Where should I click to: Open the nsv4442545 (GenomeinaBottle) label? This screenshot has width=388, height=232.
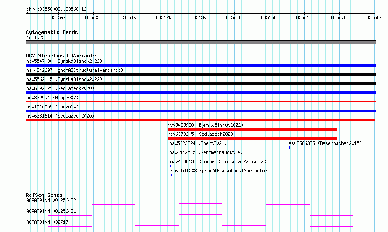coord(206,152)
